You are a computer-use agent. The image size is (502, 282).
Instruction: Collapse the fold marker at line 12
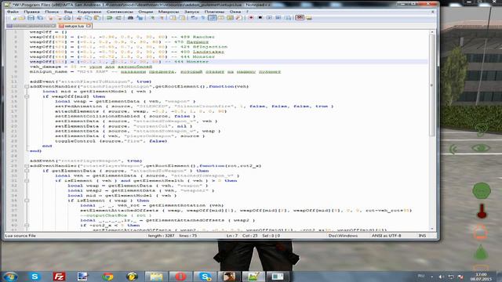point(27,86)
